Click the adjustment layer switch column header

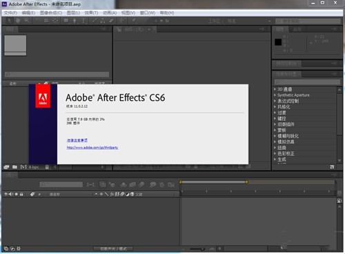(x=127, y=194)
